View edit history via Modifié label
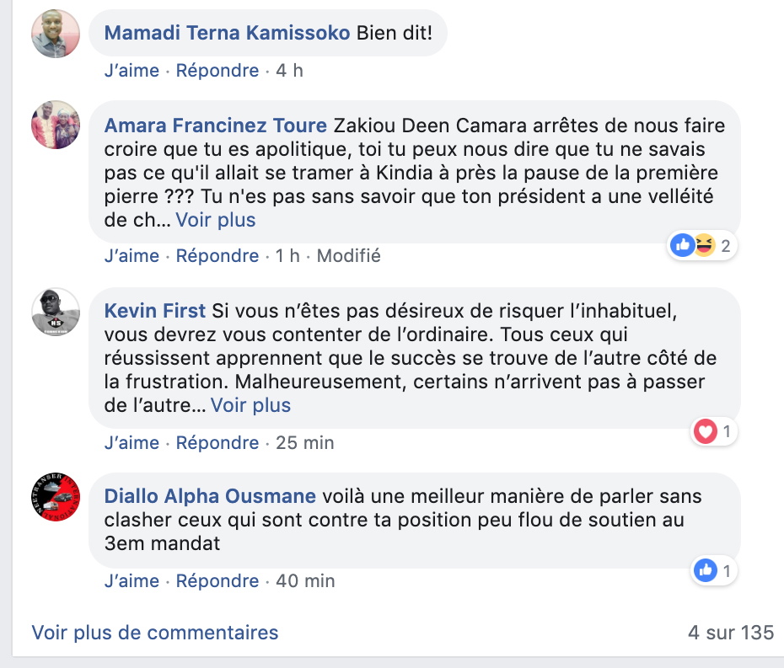Viewport: 784px width, 668px height. tap(348, 256)
